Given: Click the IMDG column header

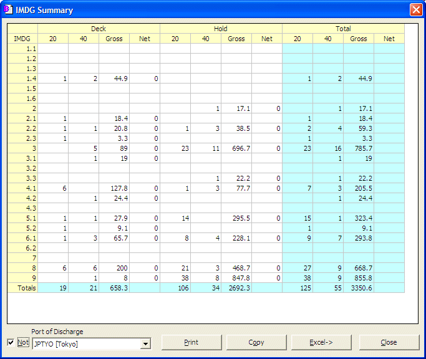Looking at the screenshot, I should (x=22, y=39).
